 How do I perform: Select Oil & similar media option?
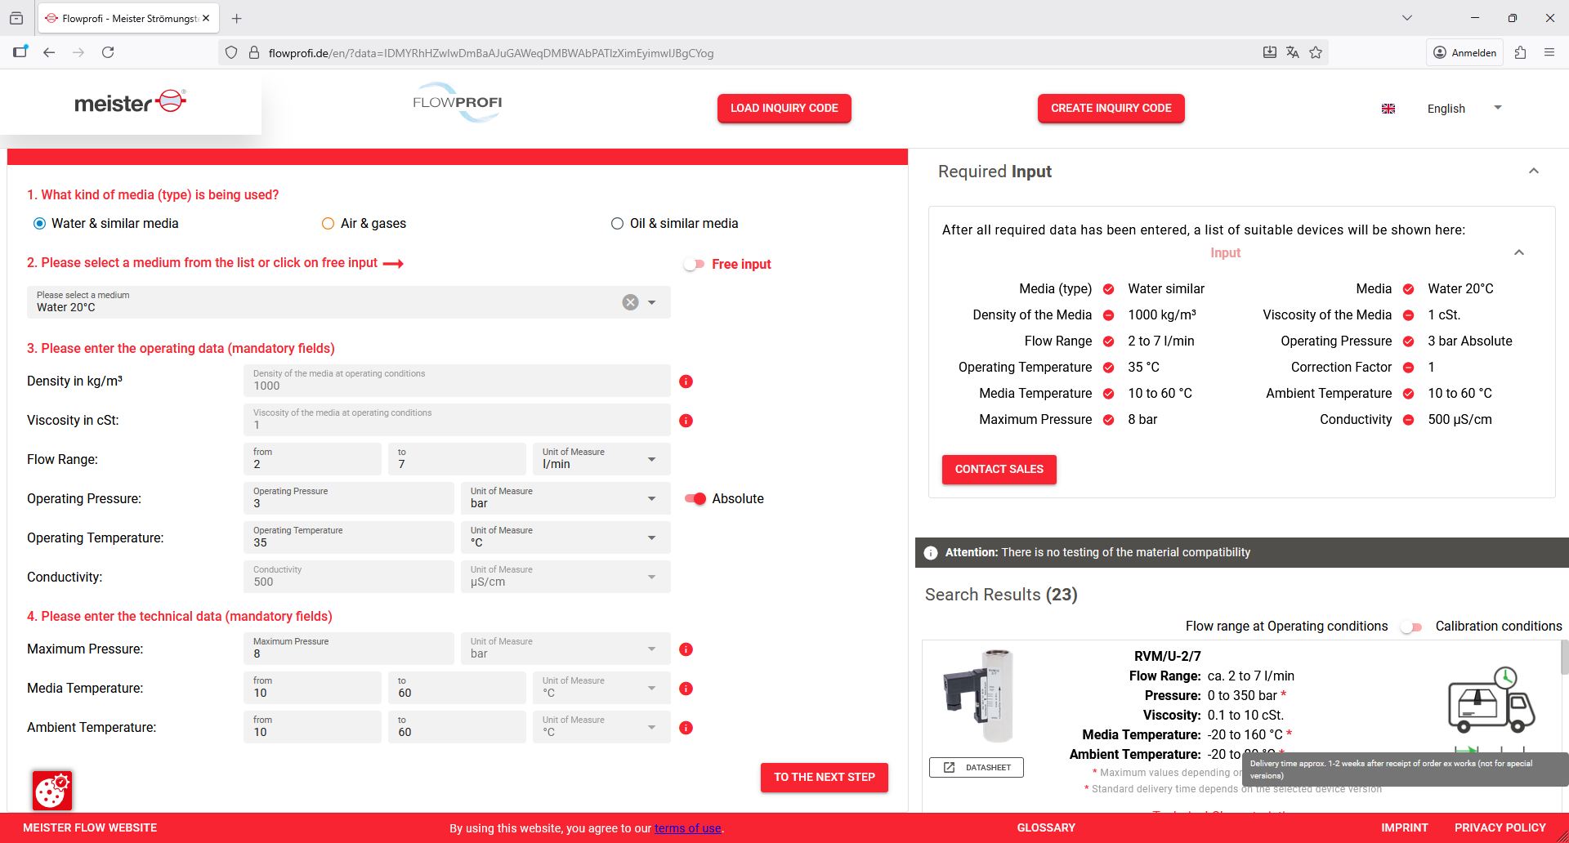tap(617, 224)
